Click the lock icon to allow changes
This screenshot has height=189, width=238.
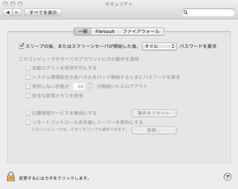[x=11, y=176]
